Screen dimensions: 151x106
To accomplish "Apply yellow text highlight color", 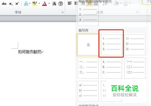I will point(35,4).
